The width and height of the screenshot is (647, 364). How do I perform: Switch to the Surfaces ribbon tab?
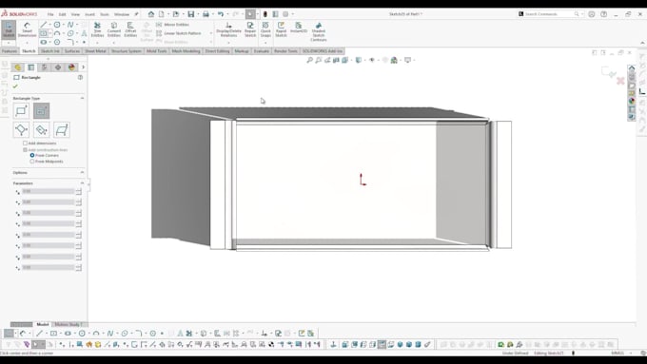(71, 51)
